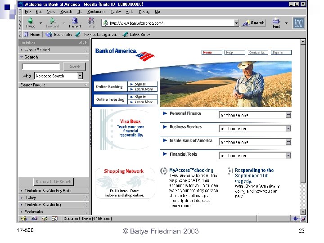Open the Financial Tools choose one dropdown
The height and width of the screenshot is (243, 324).
click(x=288, y=155)
